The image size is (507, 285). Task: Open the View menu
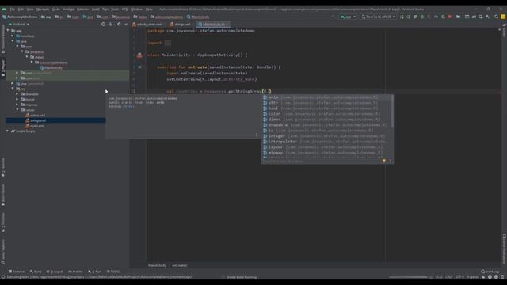tap(30, 9)
